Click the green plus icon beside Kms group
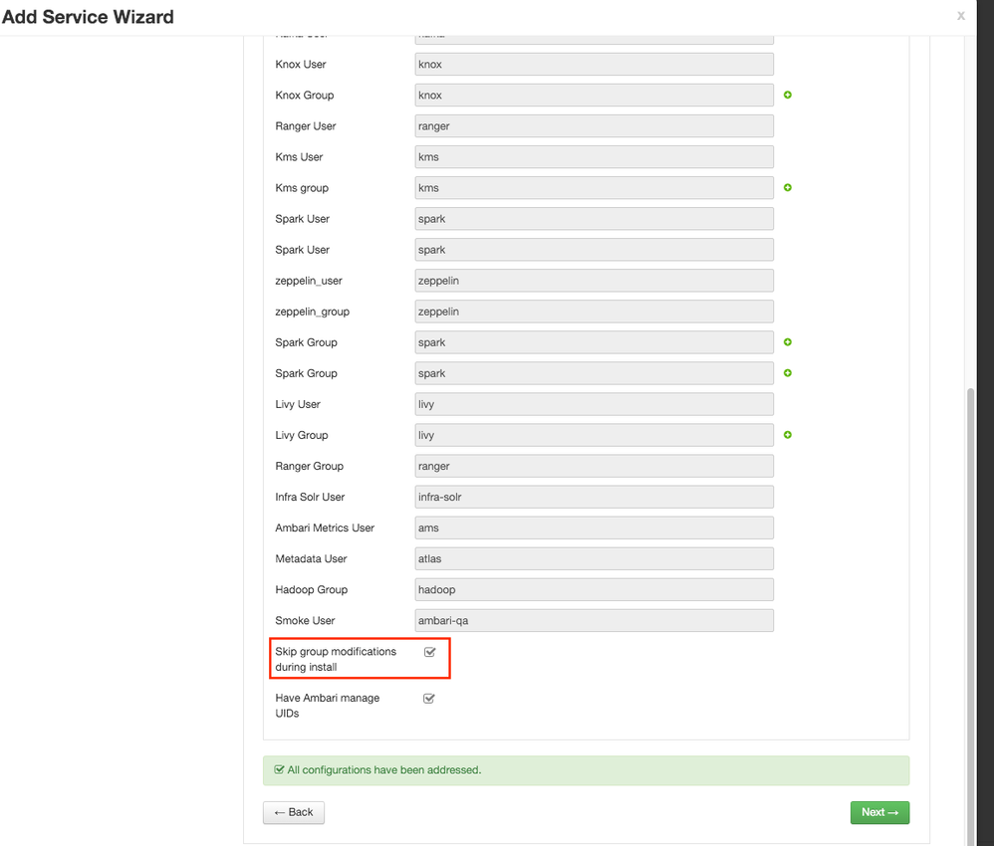The width and height of the screenshot is (994, 846). coord(788,187)
